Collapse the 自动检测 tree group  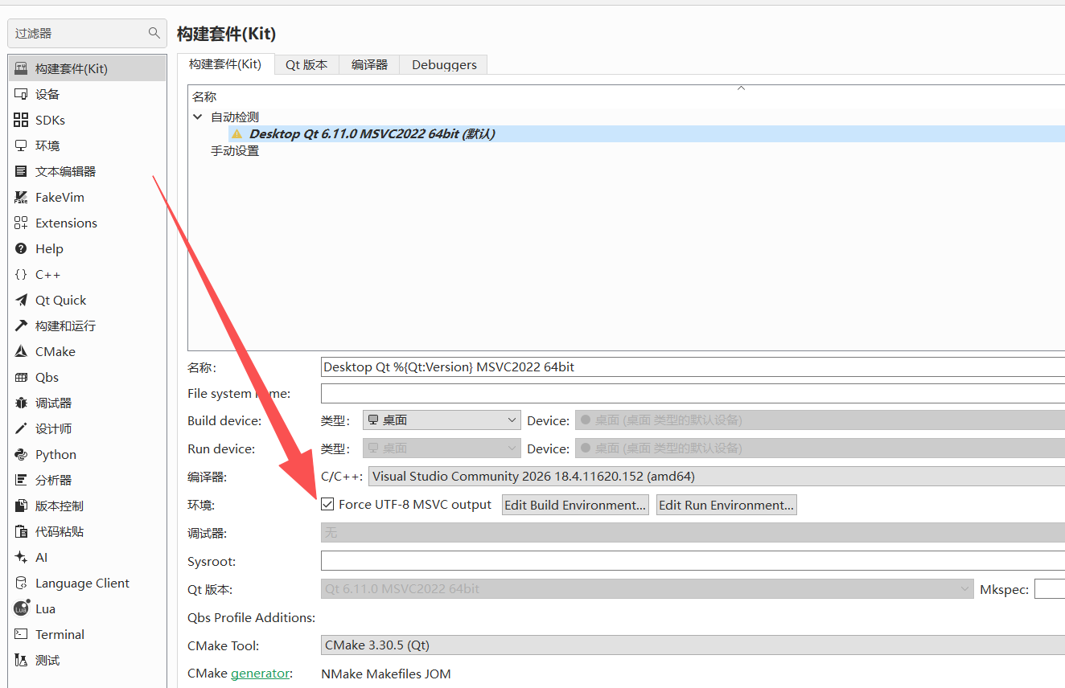pos(198,117)
